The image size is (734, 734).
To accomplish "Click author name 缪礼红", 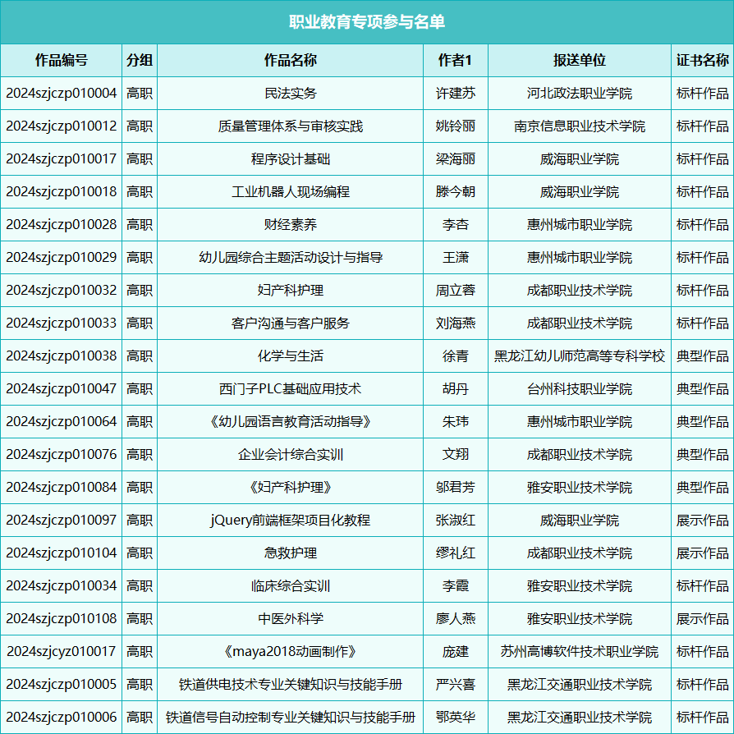I will (456, 553).
